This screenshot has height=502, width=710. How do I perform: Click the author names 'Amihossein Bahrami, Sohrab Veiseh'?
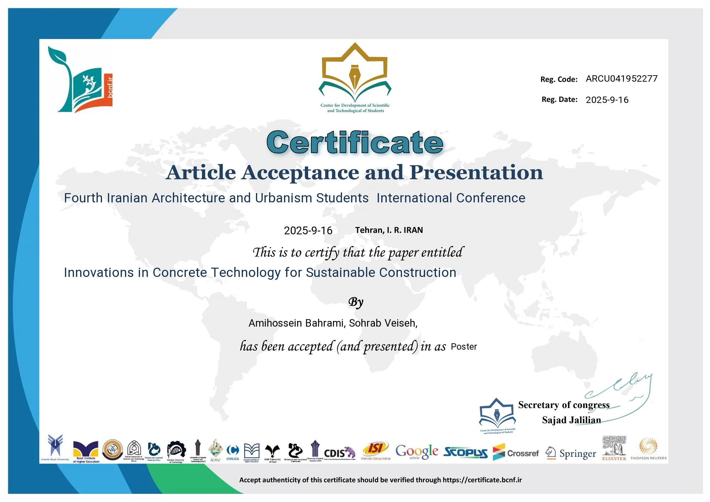pos(333,323)
